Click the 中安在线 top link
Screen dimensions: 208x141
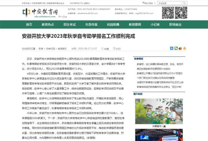point(26,3)
